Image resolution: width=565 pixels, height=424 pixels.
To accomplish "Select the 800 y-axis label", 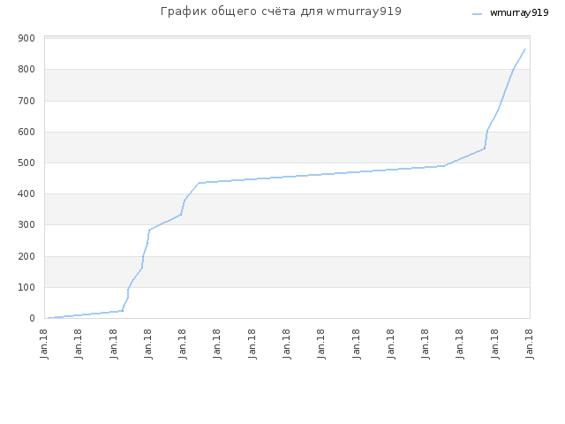I will (x=26, y=69).
